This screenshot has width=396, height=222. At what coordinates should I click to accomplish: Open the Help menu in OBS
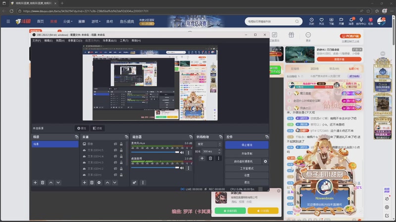[x=136, y=40]
